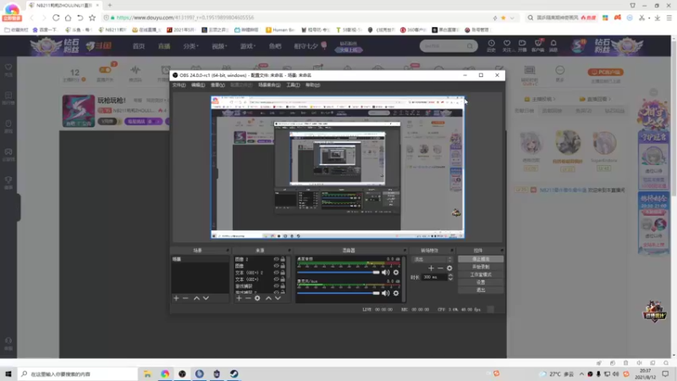This screenshot has height=381, width=677.
Task: Add a new source in OBS Sources panel
Action: coord(239,298)
